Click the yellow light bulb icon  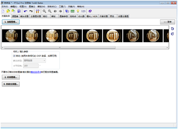[78, 11]
